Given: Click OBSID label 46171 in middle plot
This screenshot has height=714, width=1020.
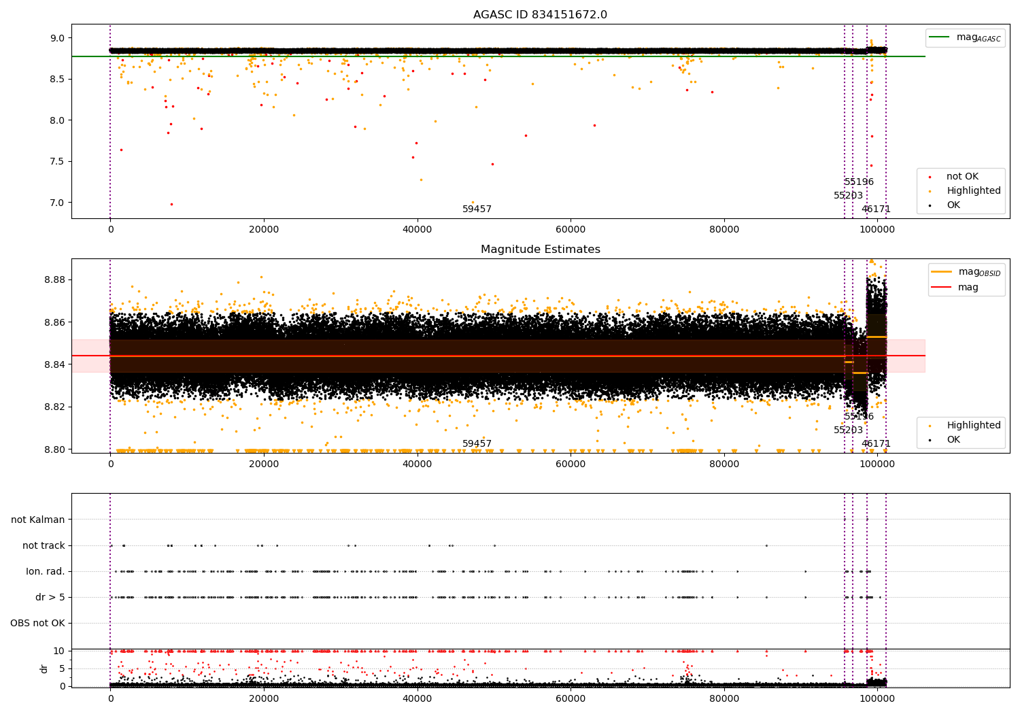Looking at the screenshot, I should pyautogui.click(x=876, y=444).
